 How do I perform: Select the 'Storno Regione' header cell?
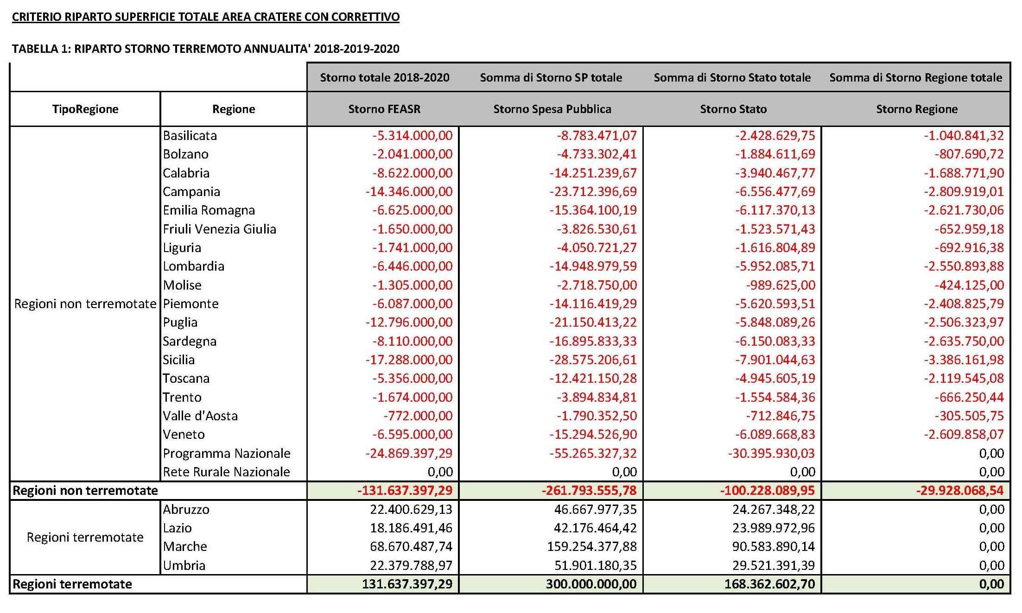tap(917, 109)
